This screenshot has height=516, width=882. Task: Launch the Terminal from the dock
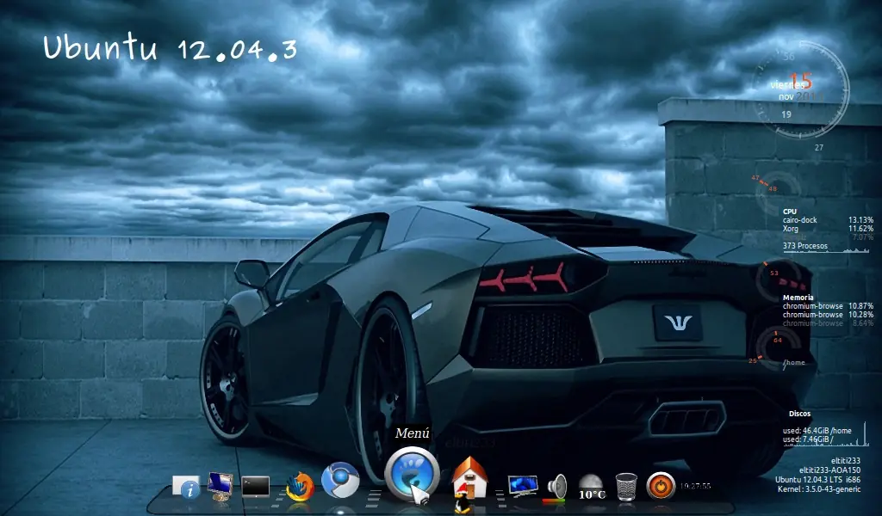[x=255, y=486]
